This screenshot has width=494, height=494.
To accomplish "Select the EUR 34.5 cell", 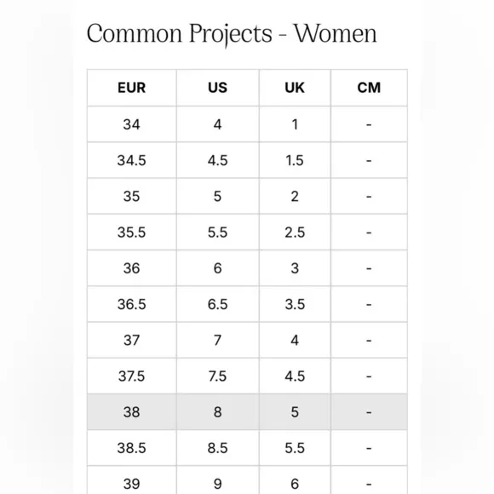I will (x=132, y=160).
